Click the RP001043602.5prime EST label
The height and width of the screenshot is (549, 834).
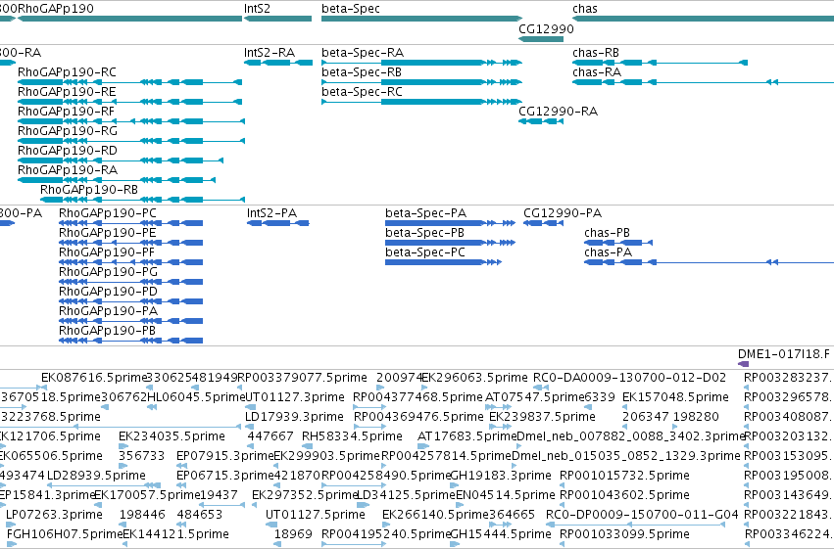(624, 495)
